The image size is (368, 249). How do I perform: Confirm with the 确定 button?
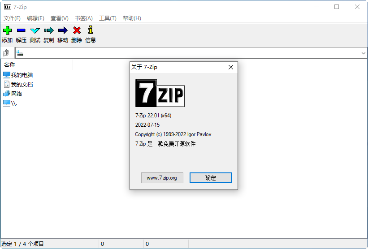(x=211, y=178)
